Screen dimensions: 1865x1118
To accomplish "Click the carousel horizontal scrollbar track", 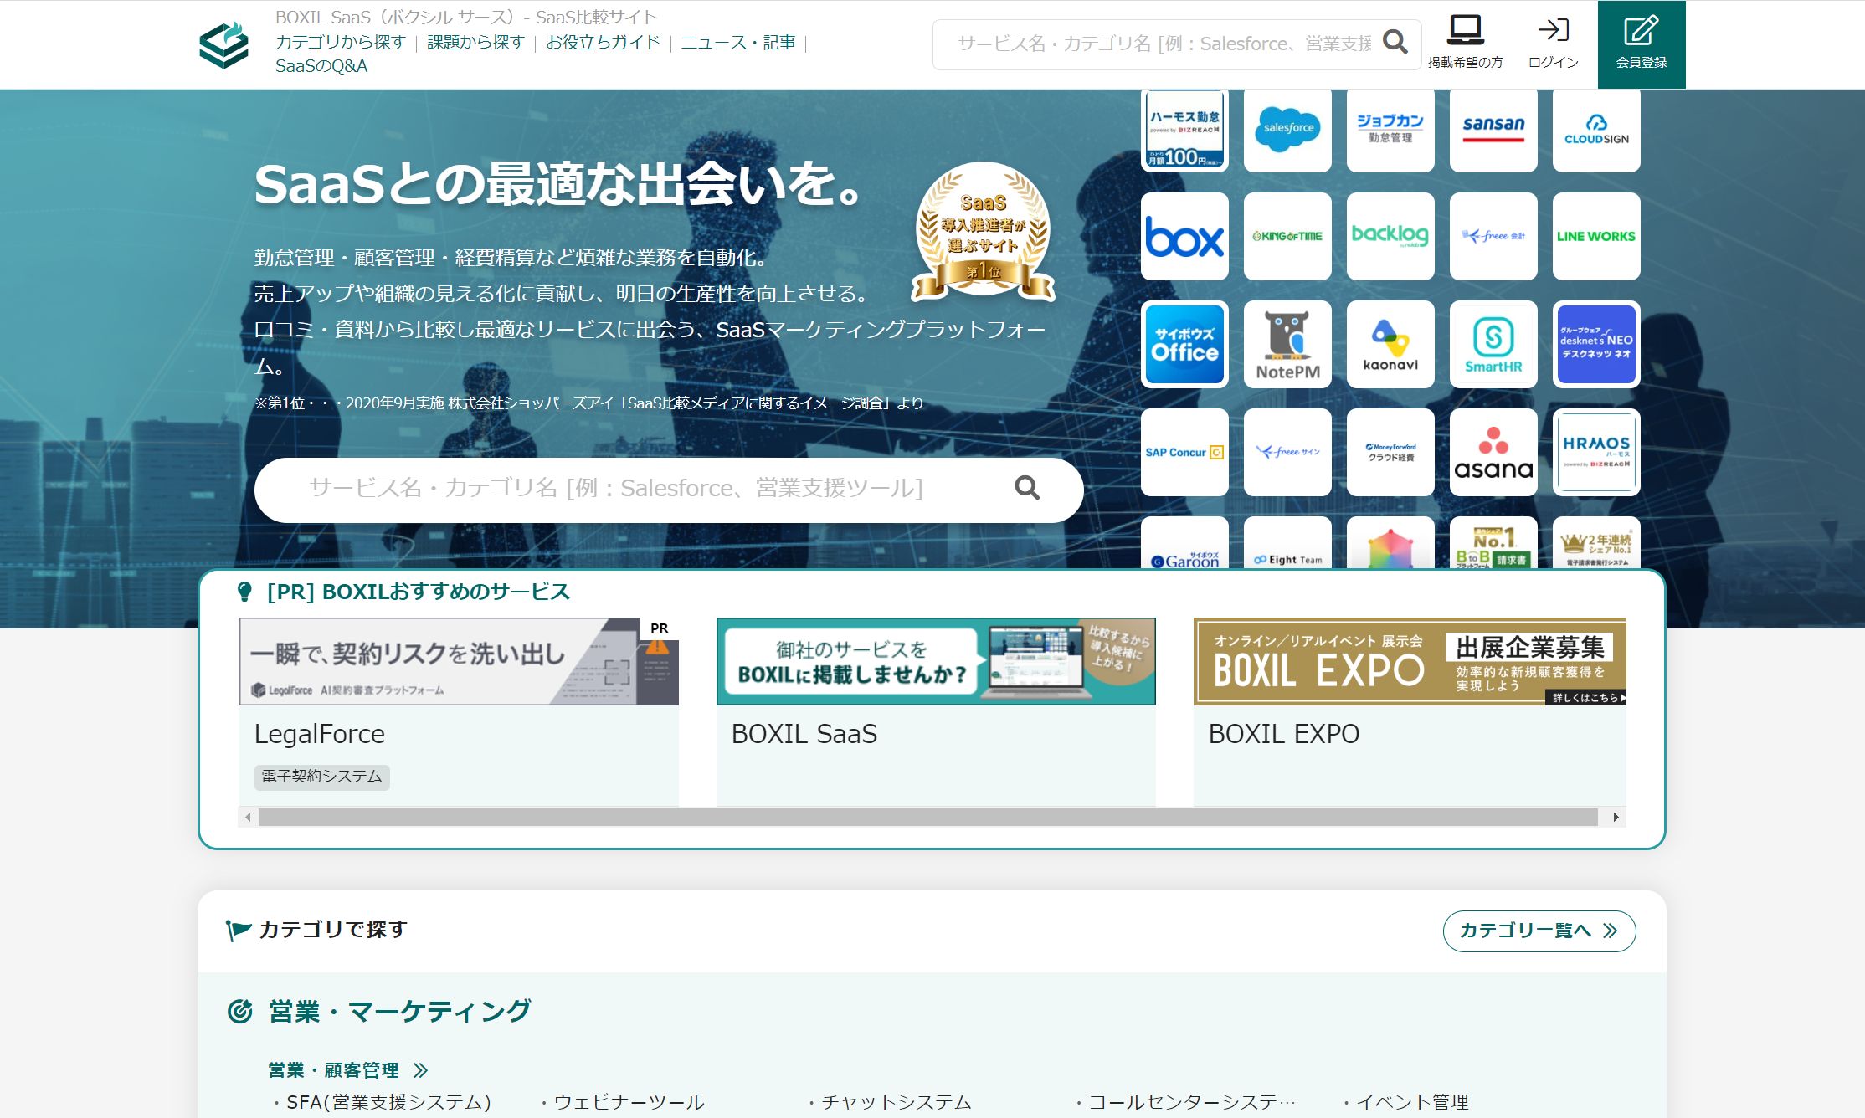I will (x=927, y=817).
